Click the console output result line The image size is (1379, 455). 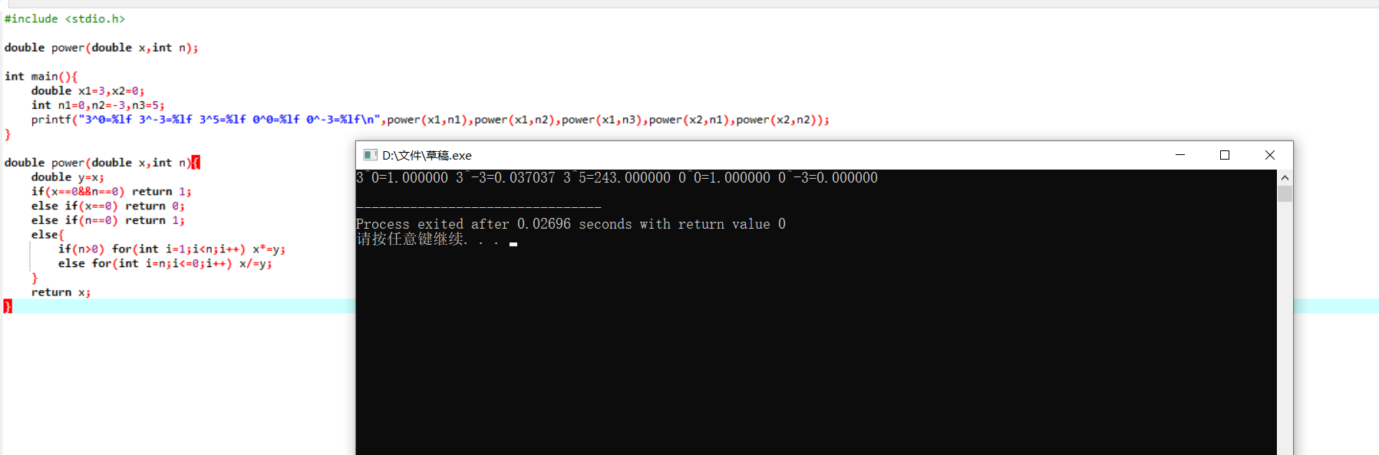click(617, 178)
